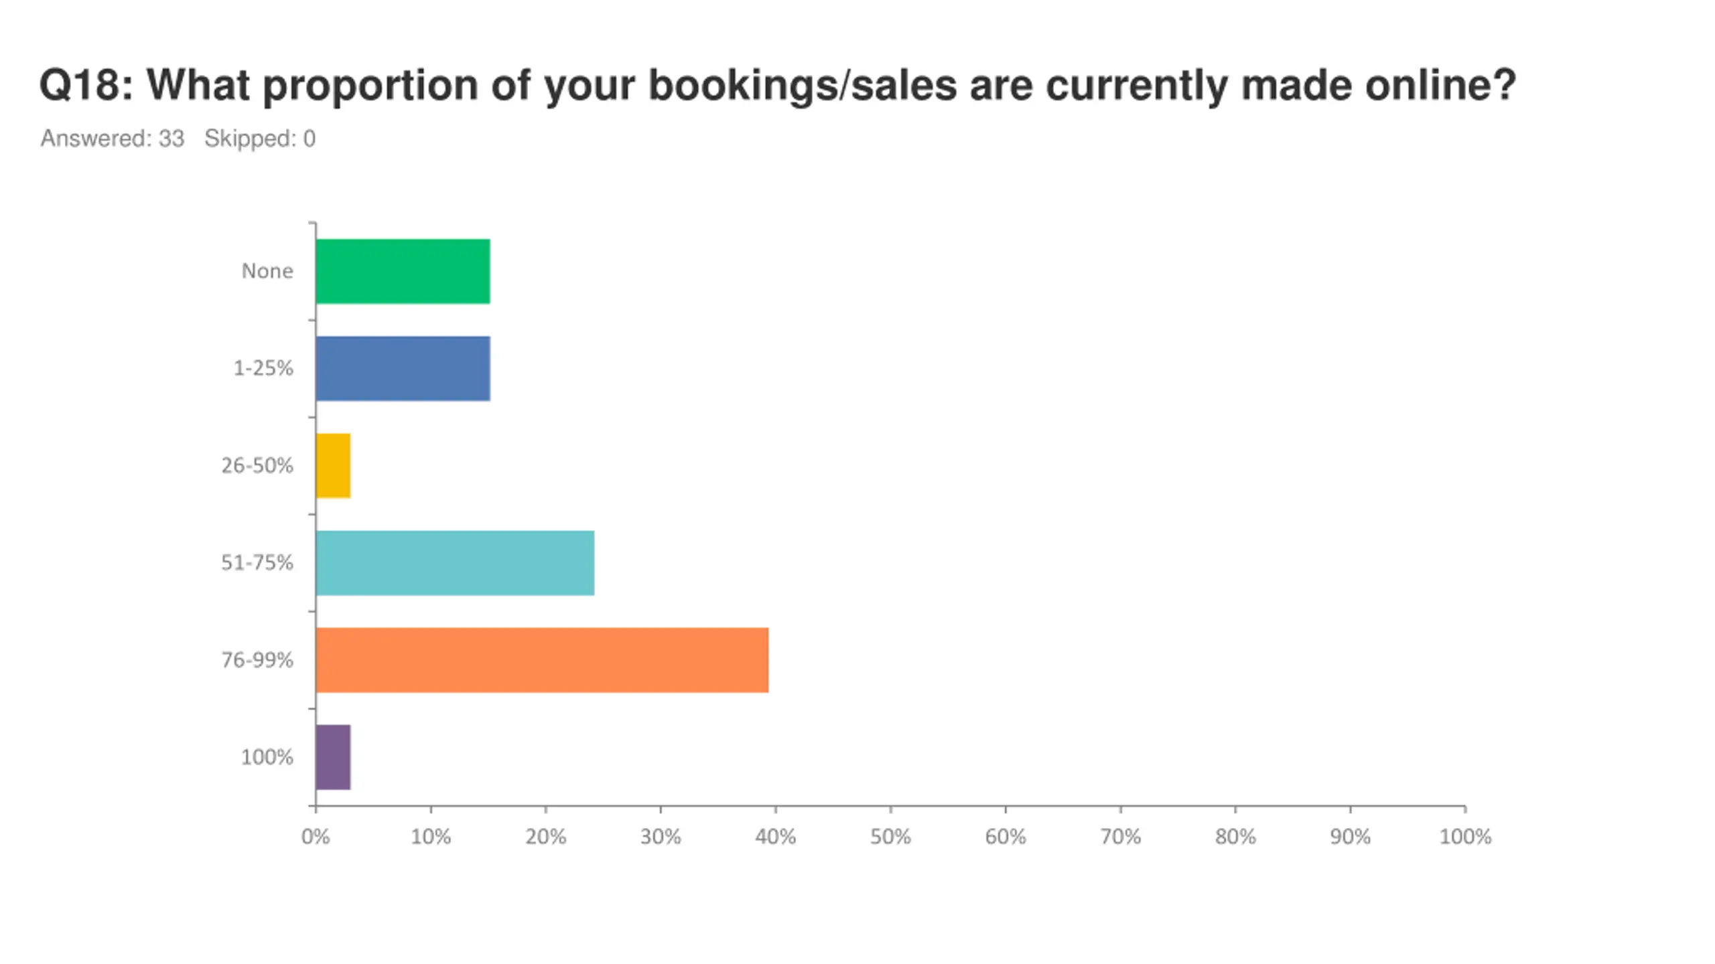Select the purple 100% category bar

tap(333, 756)
